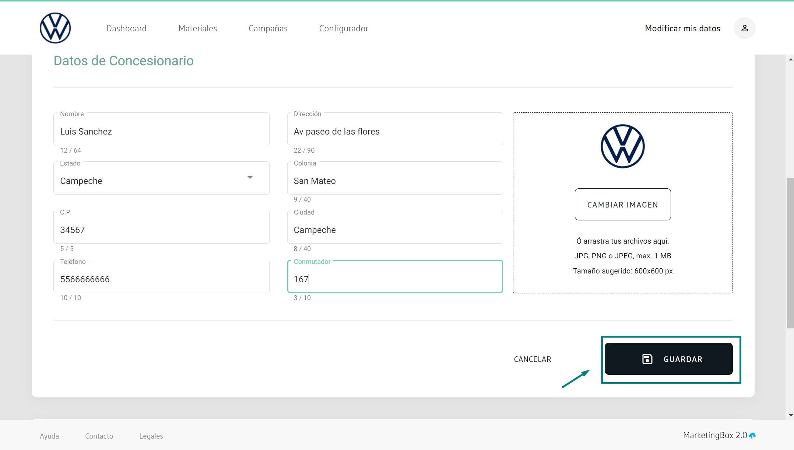Screen dimensions: 794x450
Task: Go to Materiales section
Action: pyautogui.click(x=197, y=28)
